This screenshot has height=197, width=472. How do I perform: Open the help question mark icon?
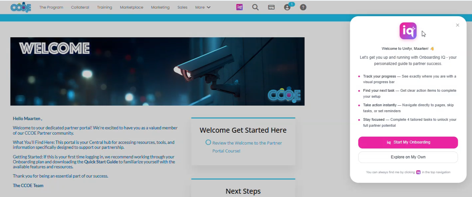(303, 7)
